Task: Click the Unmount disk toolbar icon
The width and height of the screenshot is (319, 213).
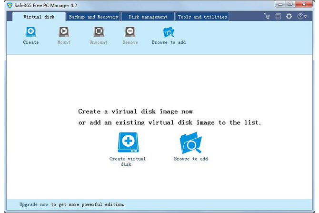Action: point(99,31)
